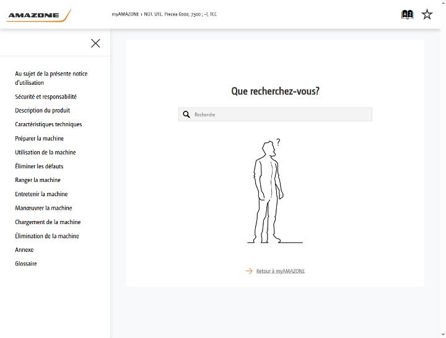Focus the Recherche search field
The width and height of the screenshot is (446, 338).
(275, 115)
